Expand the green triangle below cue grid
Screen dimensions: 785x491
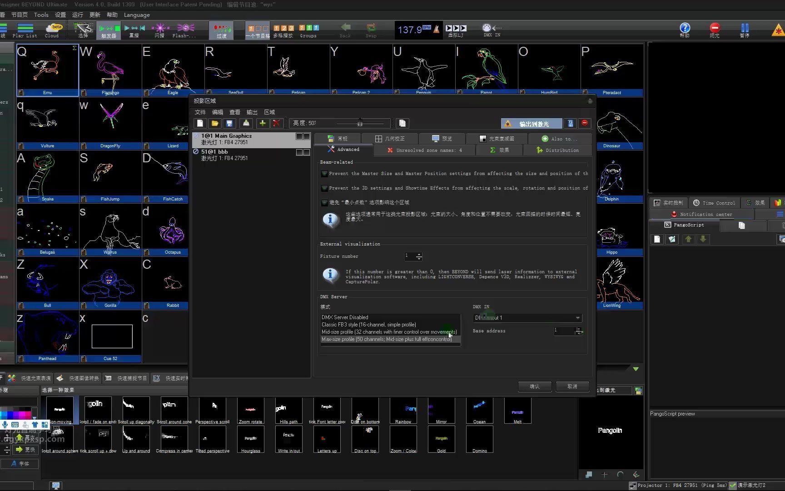[x=636, y=369]
